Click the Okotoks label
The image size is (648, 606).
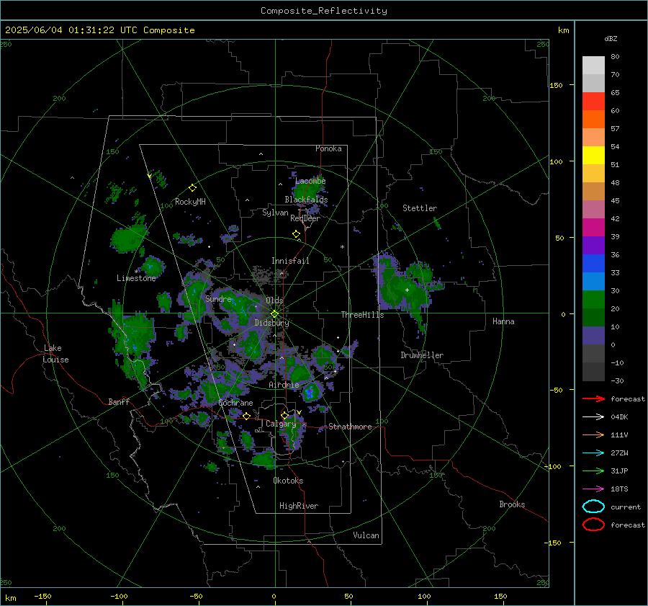pyautogui.click(x=288, y=481)
